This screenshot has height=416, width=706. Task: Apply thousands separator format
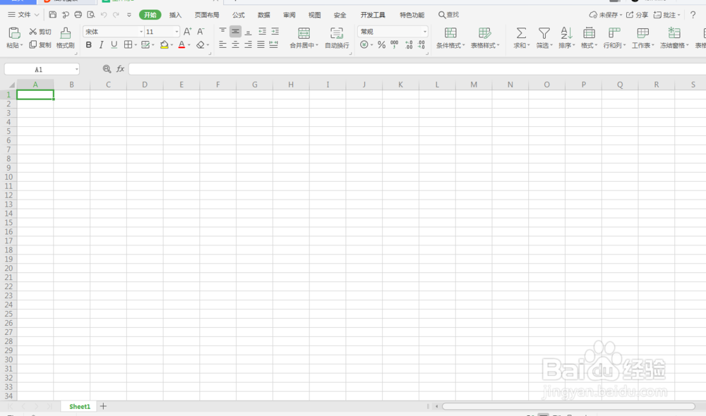pos(395,44)
